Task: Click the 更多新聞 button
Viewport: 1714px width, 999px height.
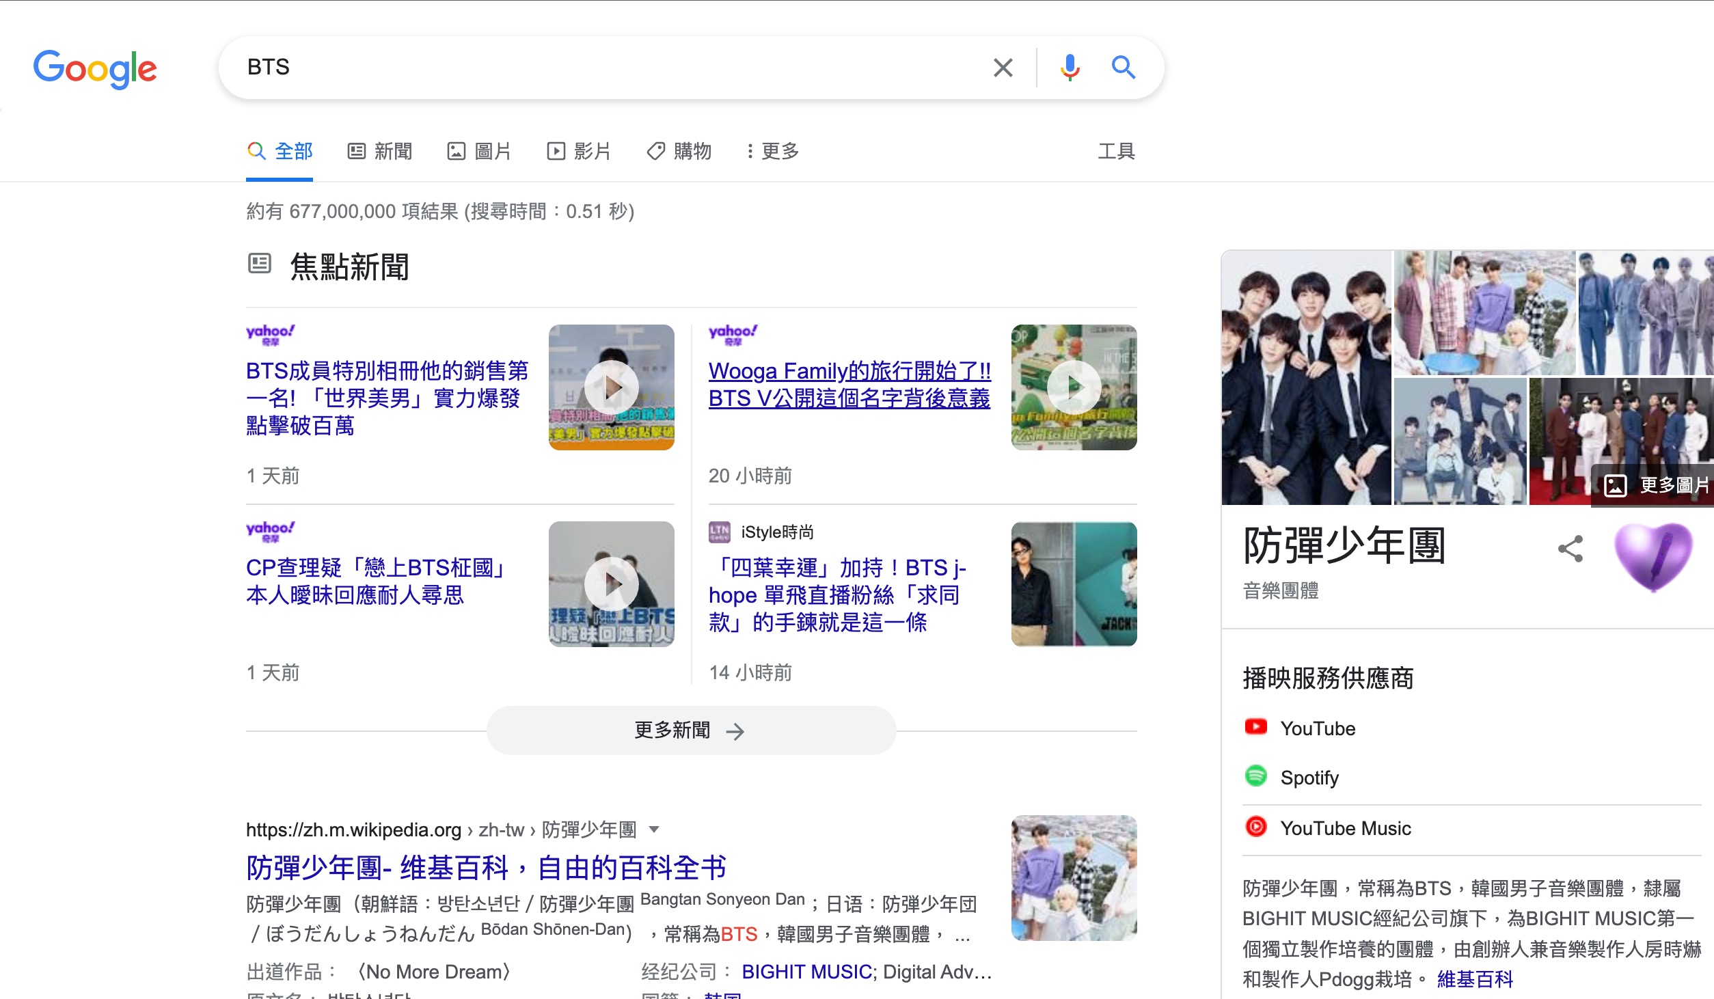Action: [x=690, y=730]
